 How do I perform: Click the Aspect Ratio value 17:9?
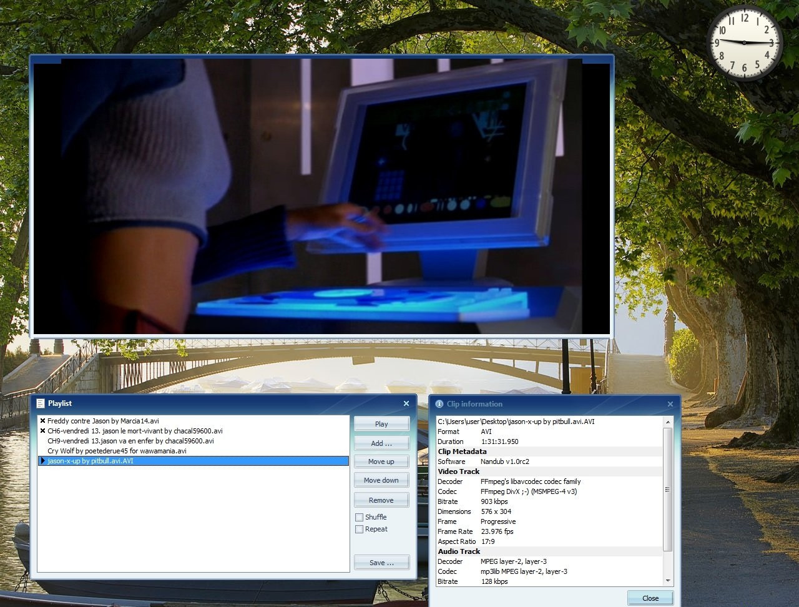pyautogui.click(x=488, y=541)
